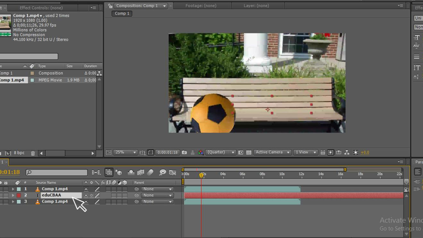Open the Graph Editor in the timeline
The height and width of the screenshot is (238, 423).
click(173, 173)
